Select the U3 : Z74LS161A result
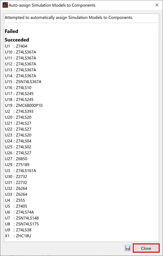 [x=20, y=171]
